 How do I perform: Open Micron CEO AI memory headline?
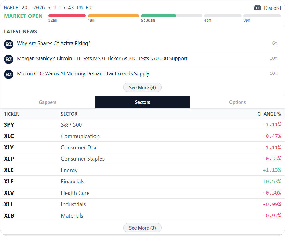click(83, 73)
